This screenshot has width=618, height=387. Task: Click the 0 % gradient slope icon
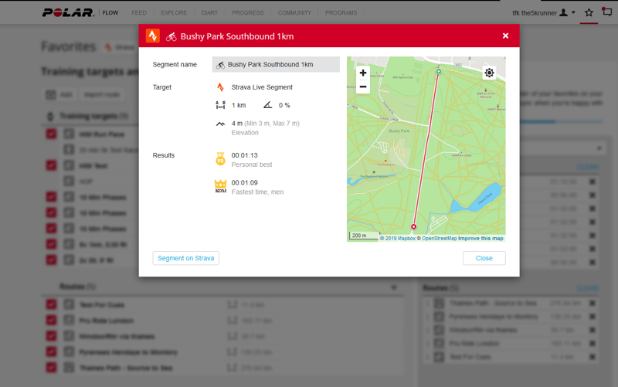coord(267,105)
